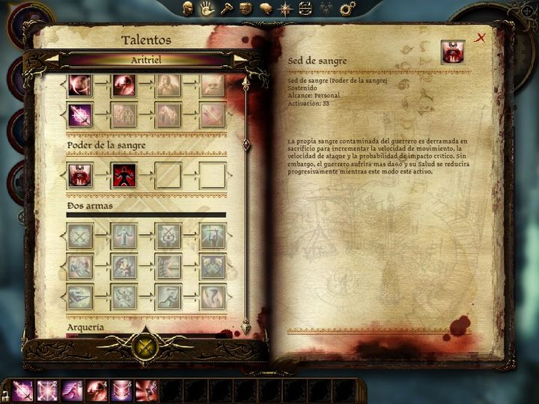The image size is (539, 404).
Task: Select fourth faded talent in top row
Action: point(213,85)
